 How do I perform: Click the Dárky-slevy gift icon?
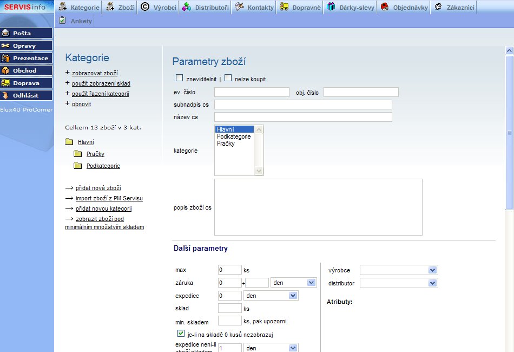click(331, 6)
